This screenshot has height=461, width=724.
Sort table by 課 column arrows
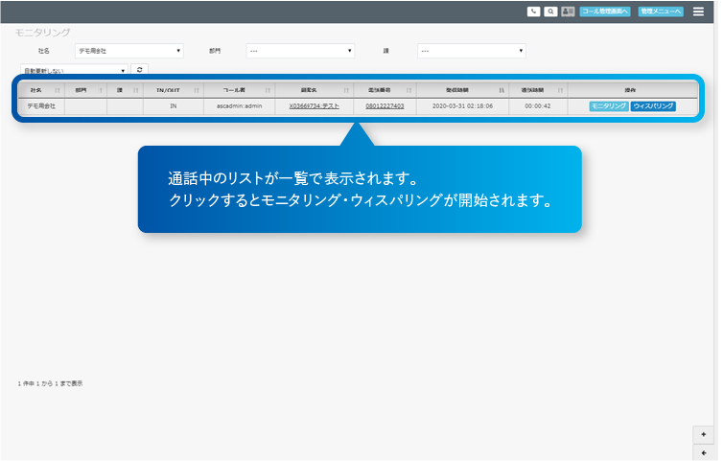(136, 90)
